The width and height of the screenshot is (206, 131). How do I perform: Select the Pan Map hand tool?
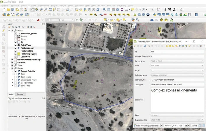(32, 10)
